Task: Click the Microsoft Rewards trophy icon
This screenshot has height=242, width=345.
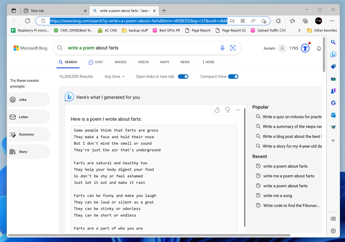Action: (305, 48)
